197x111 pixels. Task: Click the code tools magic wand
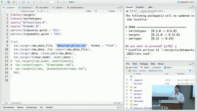42,11
